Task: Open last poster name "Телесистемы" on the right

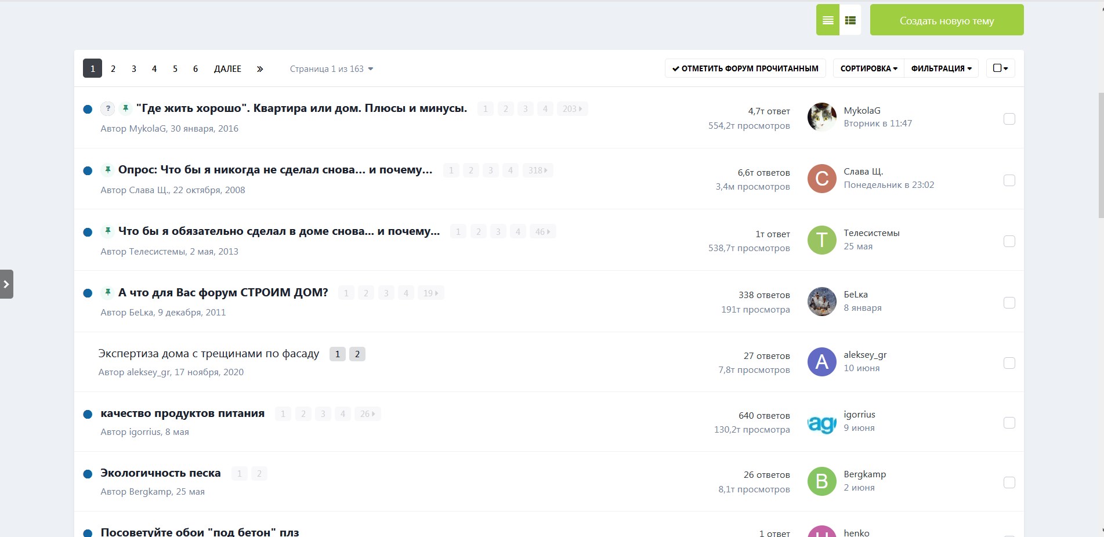Action: click(871, 233)
